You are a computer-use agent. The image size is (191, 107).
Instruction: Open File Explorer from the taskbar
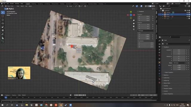27,105
